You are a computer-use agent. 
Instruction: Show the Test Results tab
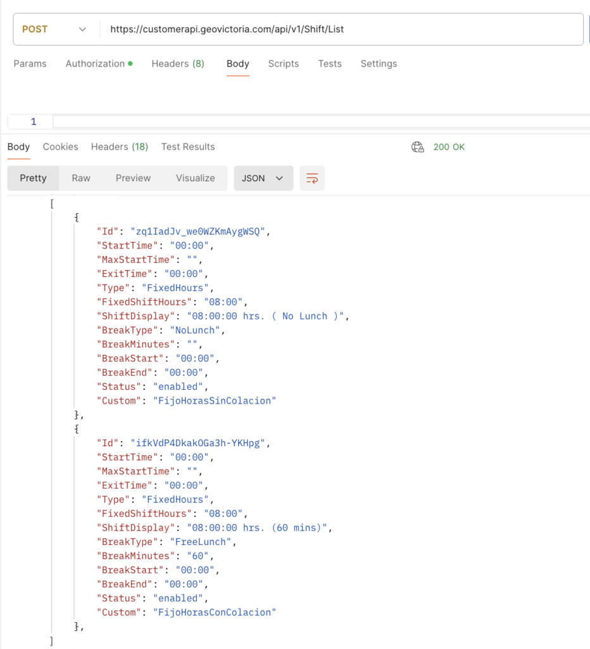coord(188,146)
